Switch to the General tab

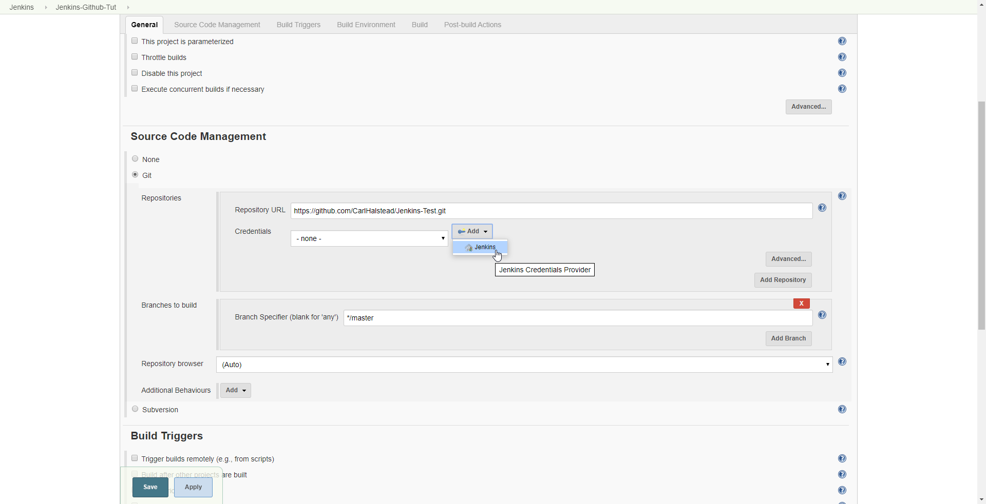[x=144, y=25]
